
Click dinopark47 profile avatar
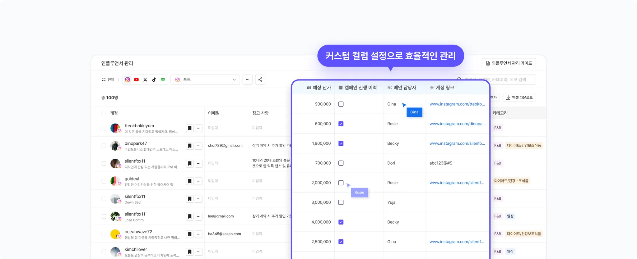115,146
